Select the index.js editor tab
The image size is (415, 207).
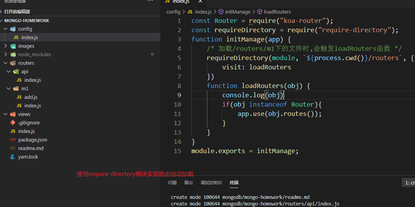pos(184,2)
